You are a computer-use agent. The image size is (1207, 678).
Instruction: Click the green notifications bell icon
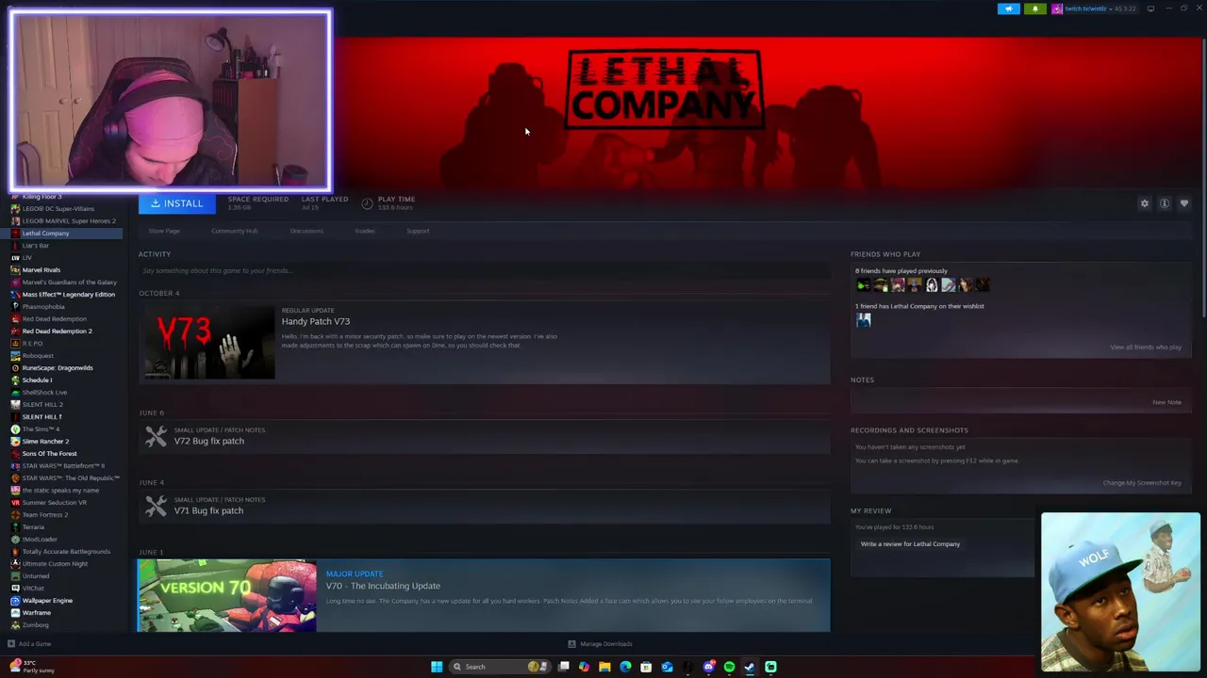1034,8
